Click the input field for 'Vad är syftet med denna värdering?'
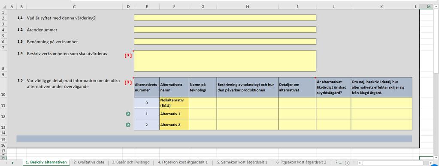The height and width of the screenshot is (166, 439). pos(225,18)
